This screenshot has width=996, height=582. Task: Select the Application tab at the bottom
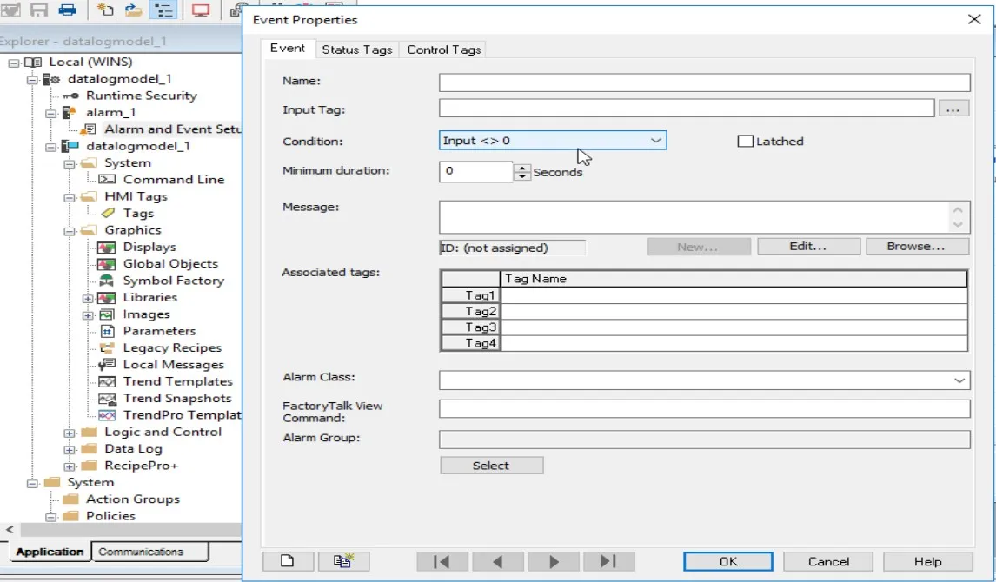(x=50, y=552)
